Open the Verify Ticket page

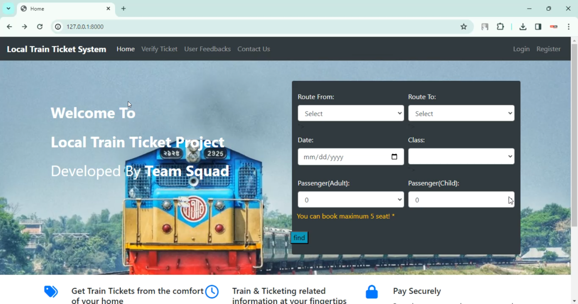(159, 49)
